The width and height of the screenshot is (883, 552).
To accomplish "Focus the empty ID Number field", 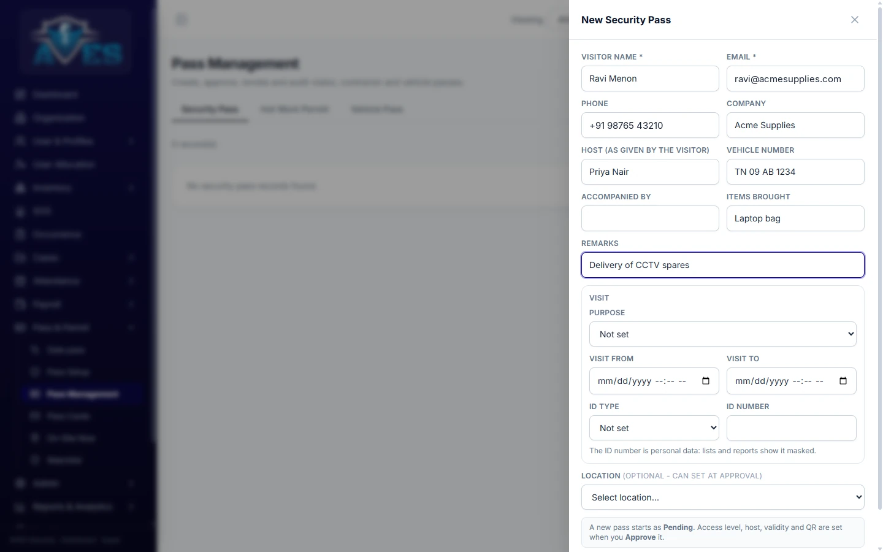I will click(791, 428).
